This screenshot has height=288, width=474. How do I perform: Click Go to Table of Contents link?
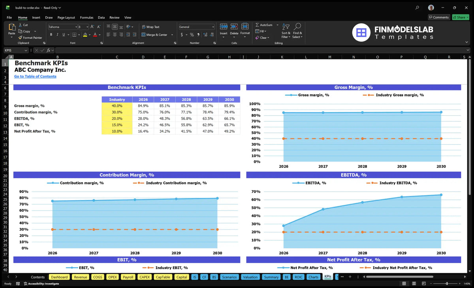pos(35,76)
